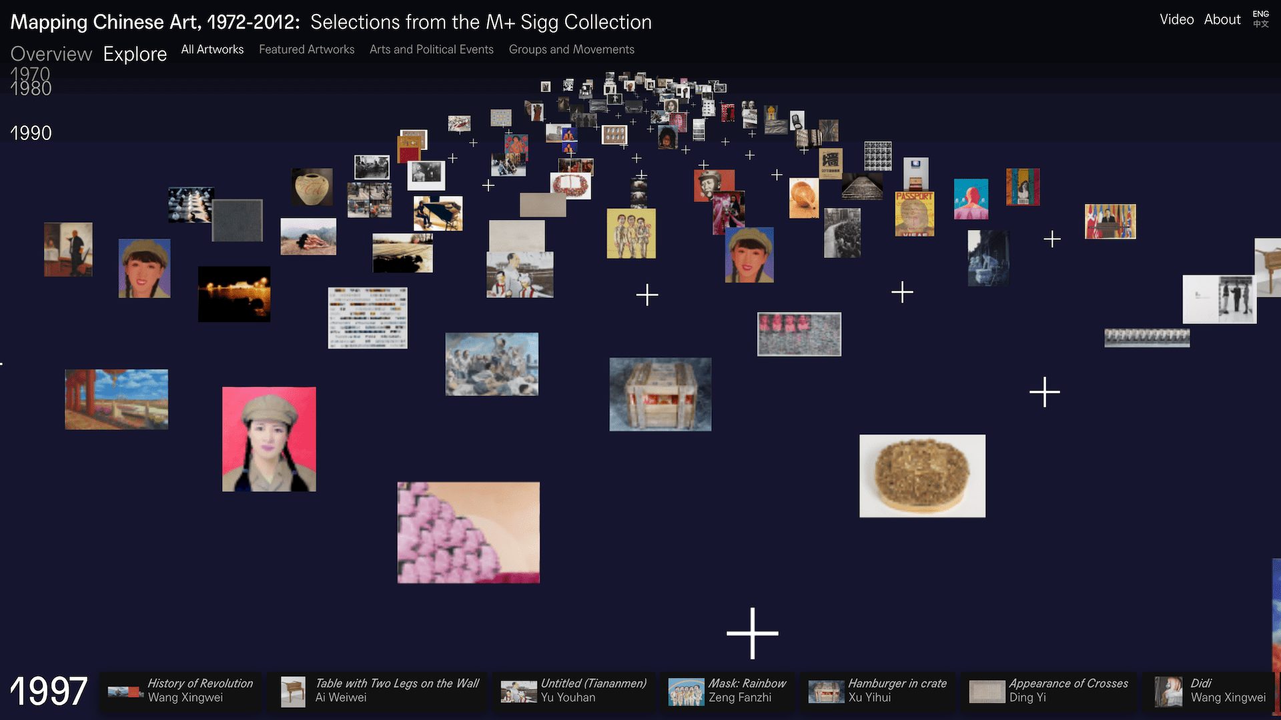Open the long horizontal figures strip artwork
The image size is (1281, 720).
(1147, 338)
